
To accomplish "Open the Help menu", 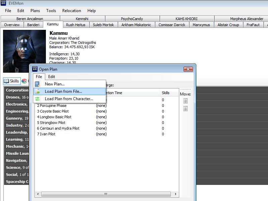I will click(x=91, y=11).
